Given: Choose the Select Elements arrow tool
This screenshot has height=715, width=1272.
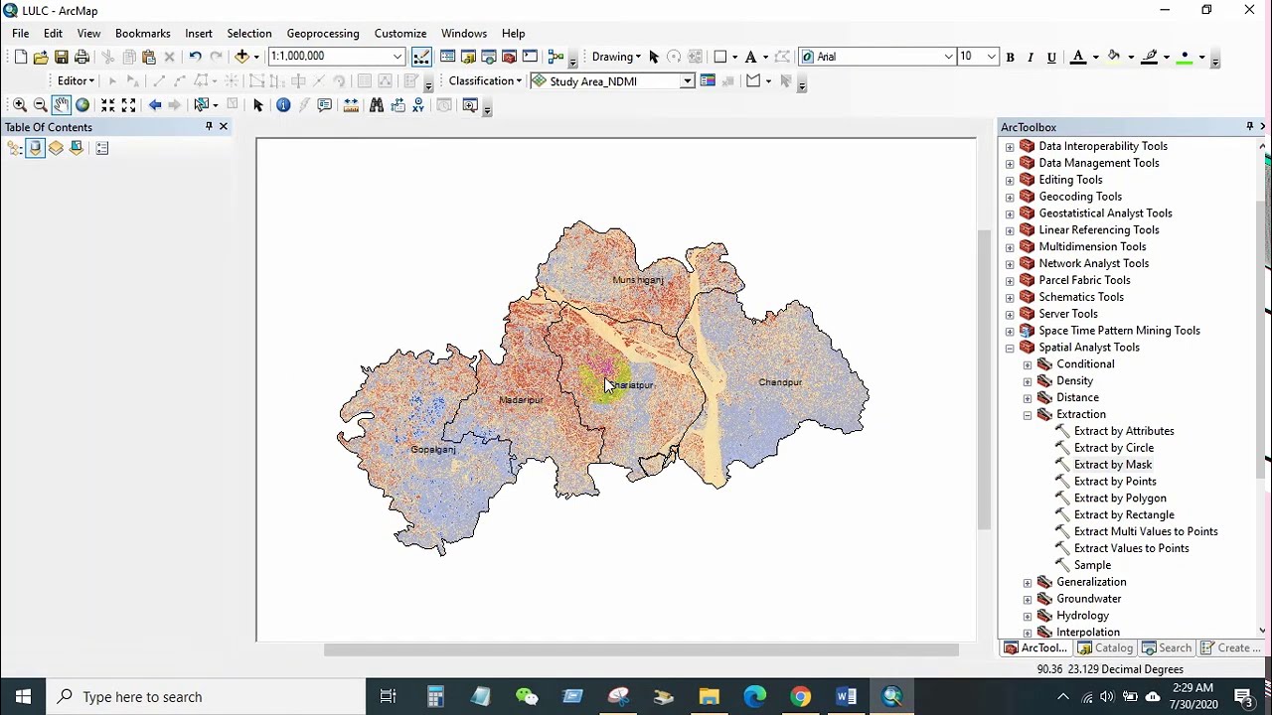Looking at the screenshot, I should (258, 104).
